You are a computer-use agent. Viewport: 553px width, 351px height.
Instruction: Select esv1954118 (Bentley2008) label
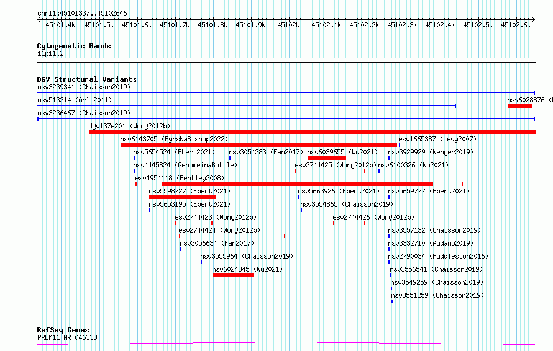180,178
